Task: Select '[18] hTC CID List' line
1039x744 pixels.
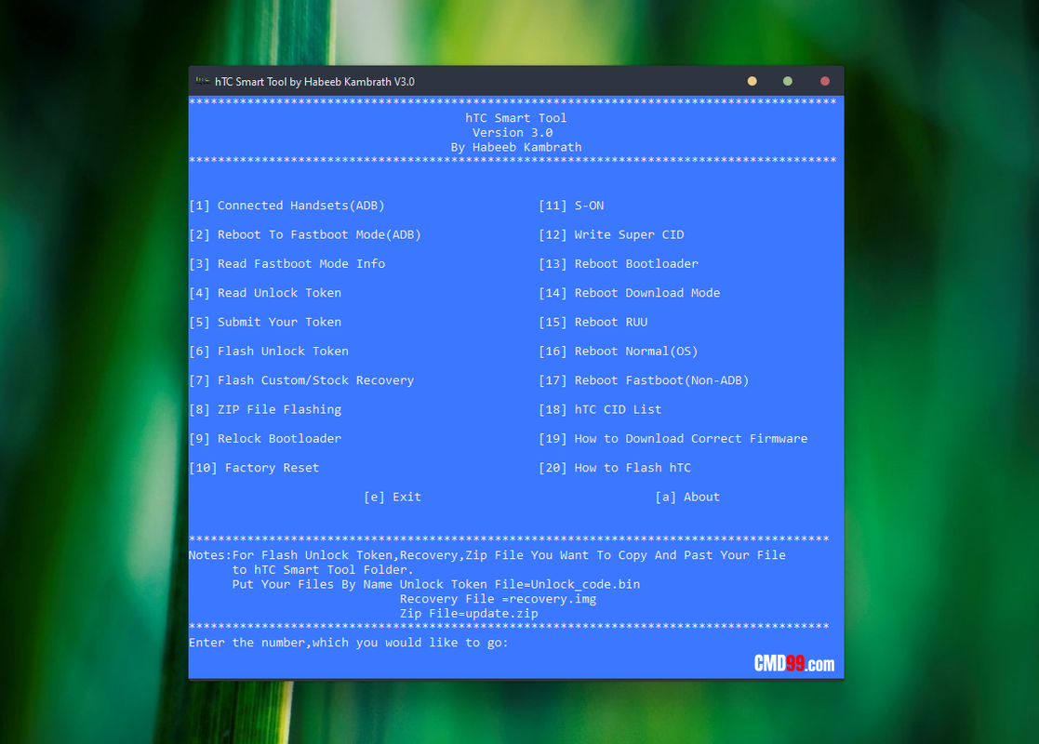Action: 600,409
